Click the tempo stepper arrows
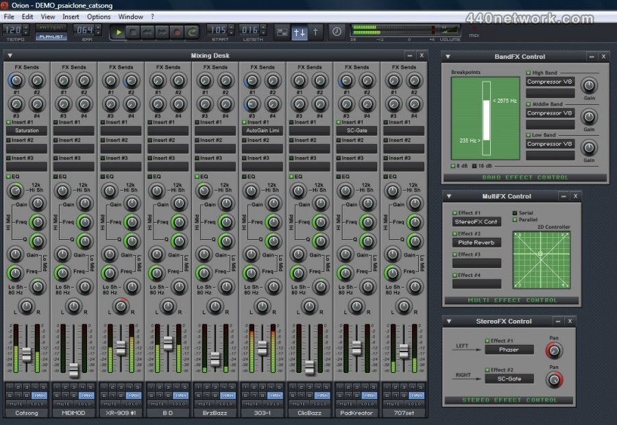Viewport: 617px width, 425px height. (26, 30)
